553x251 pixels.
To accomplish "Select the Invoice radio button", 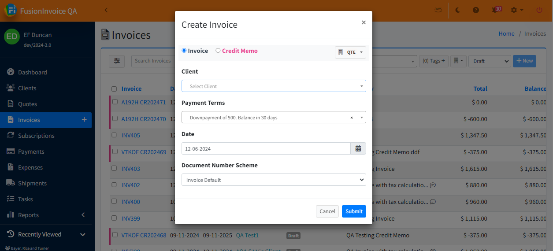I will point(184,51).
